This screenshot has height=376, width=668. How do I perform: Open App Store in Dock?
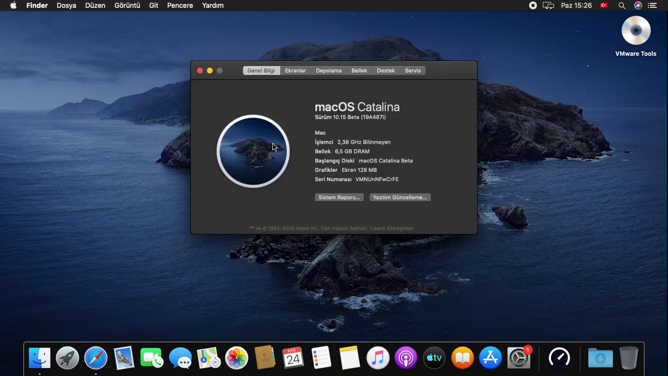click(491, 358)
